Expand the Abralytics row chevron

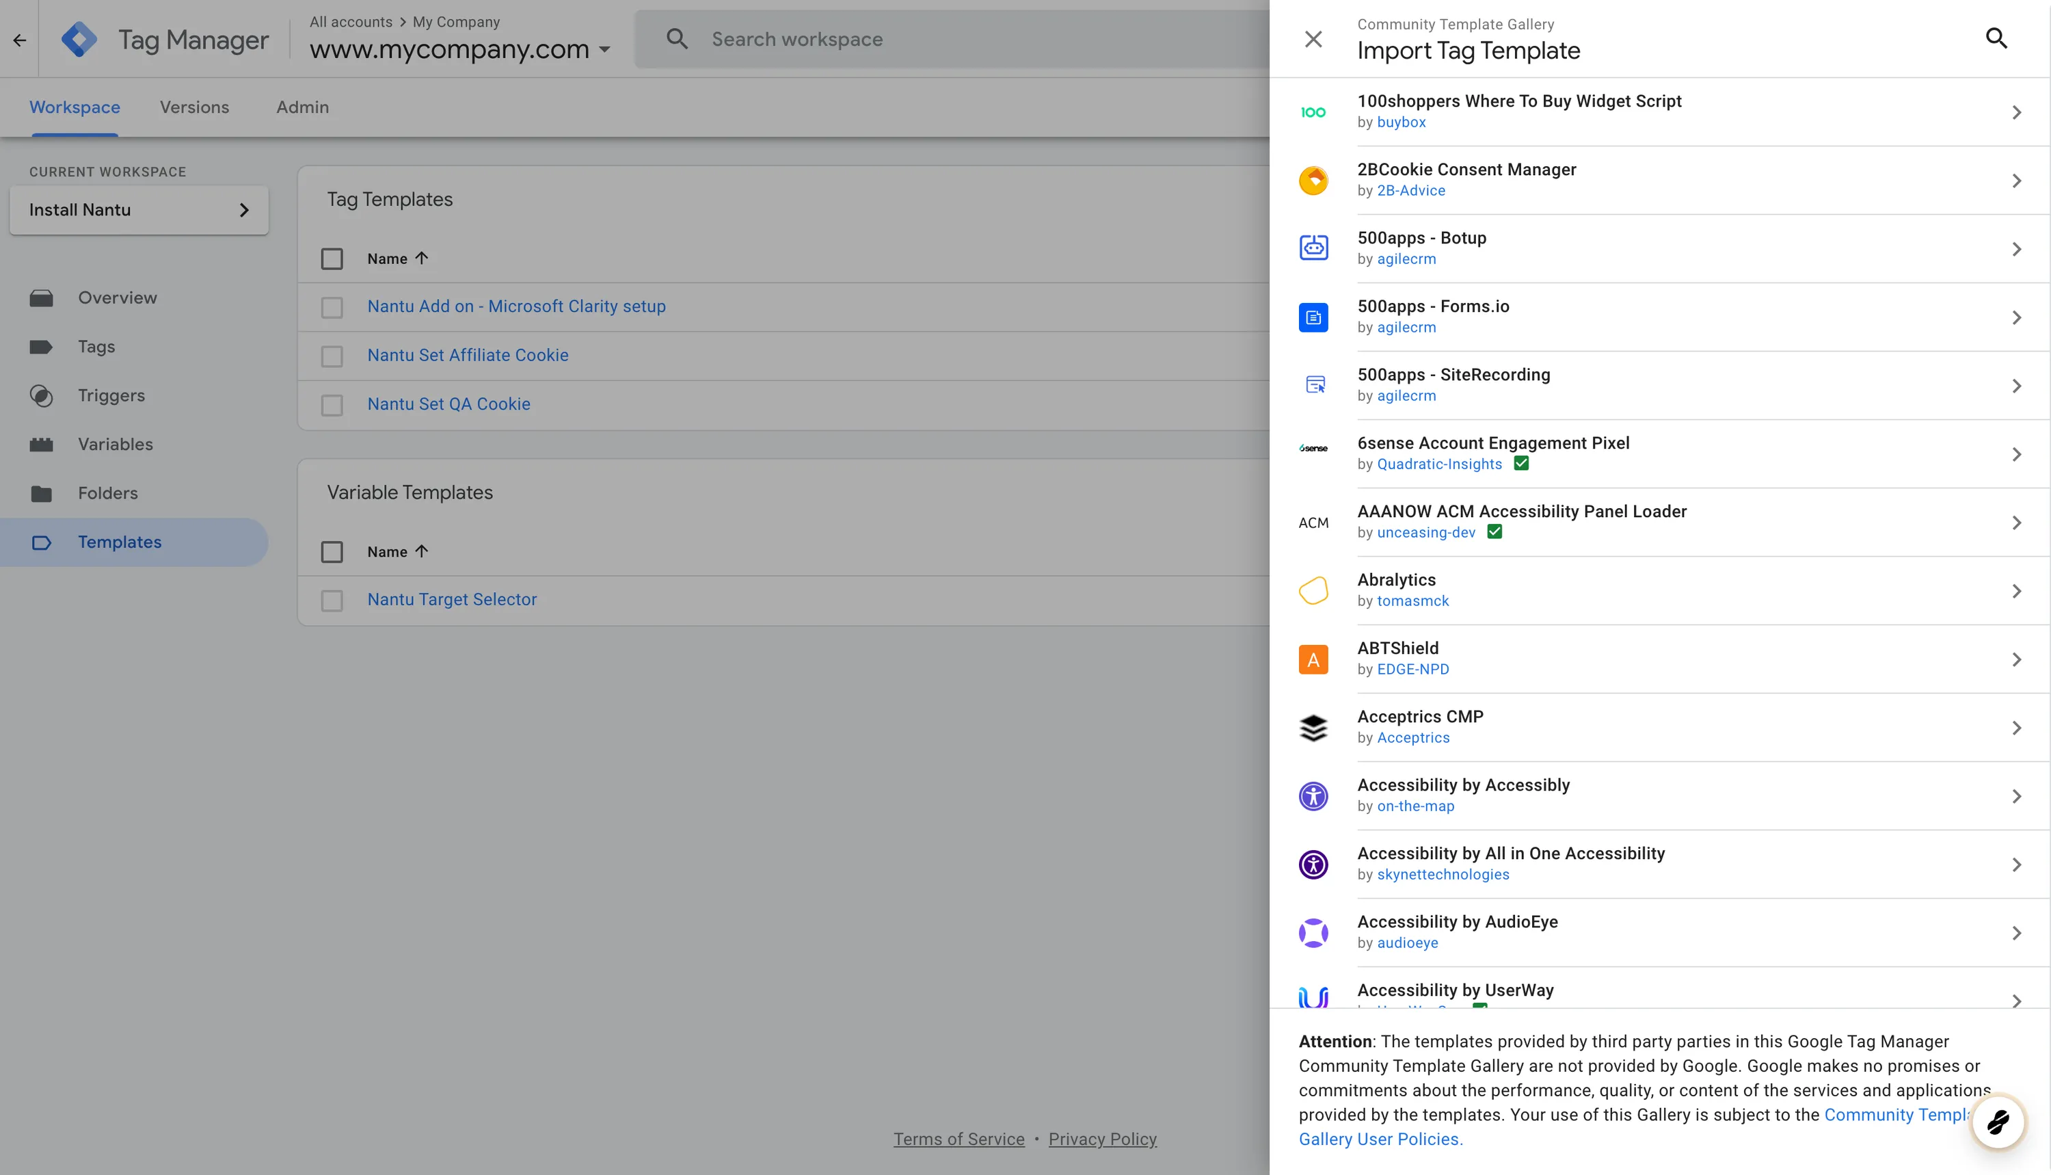(2016, 592)
